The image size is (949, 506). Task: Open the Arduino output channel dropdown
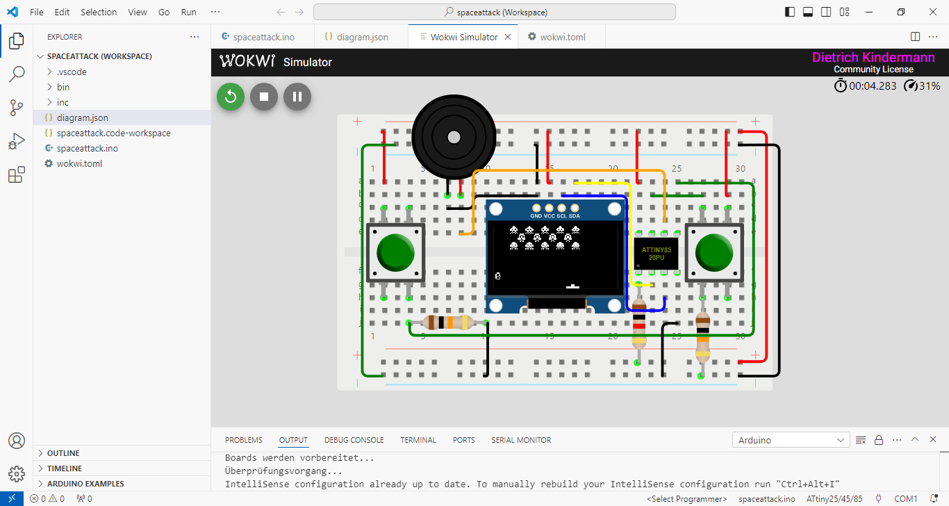pos(791,440)
